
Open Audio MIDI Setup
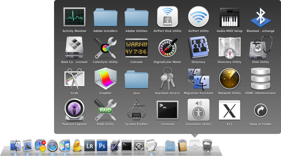[x=229, y=17]
